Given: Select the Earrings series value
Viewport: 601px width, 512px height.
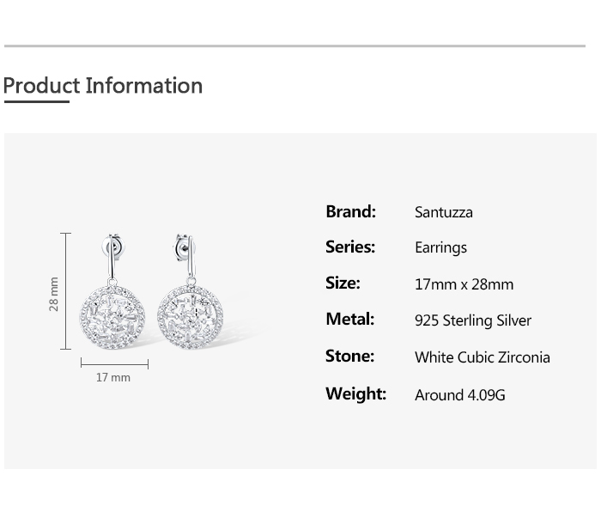Looking at the screenshot, I should coord(440,247).
